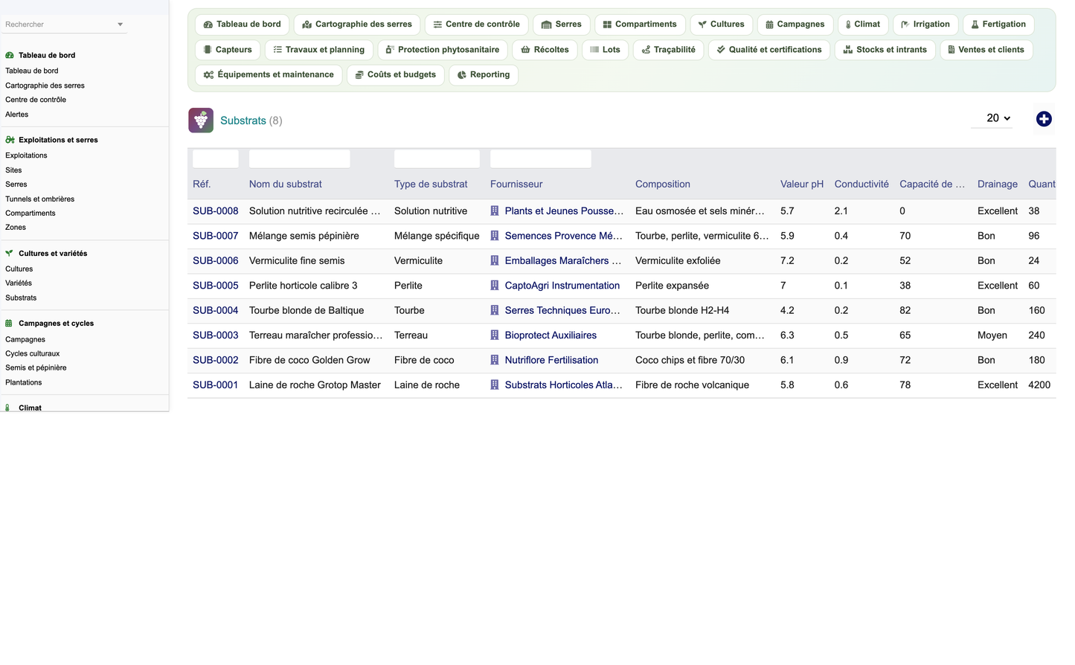Open the Rechercher search dropdown arrow

click(x=120, y=25)
